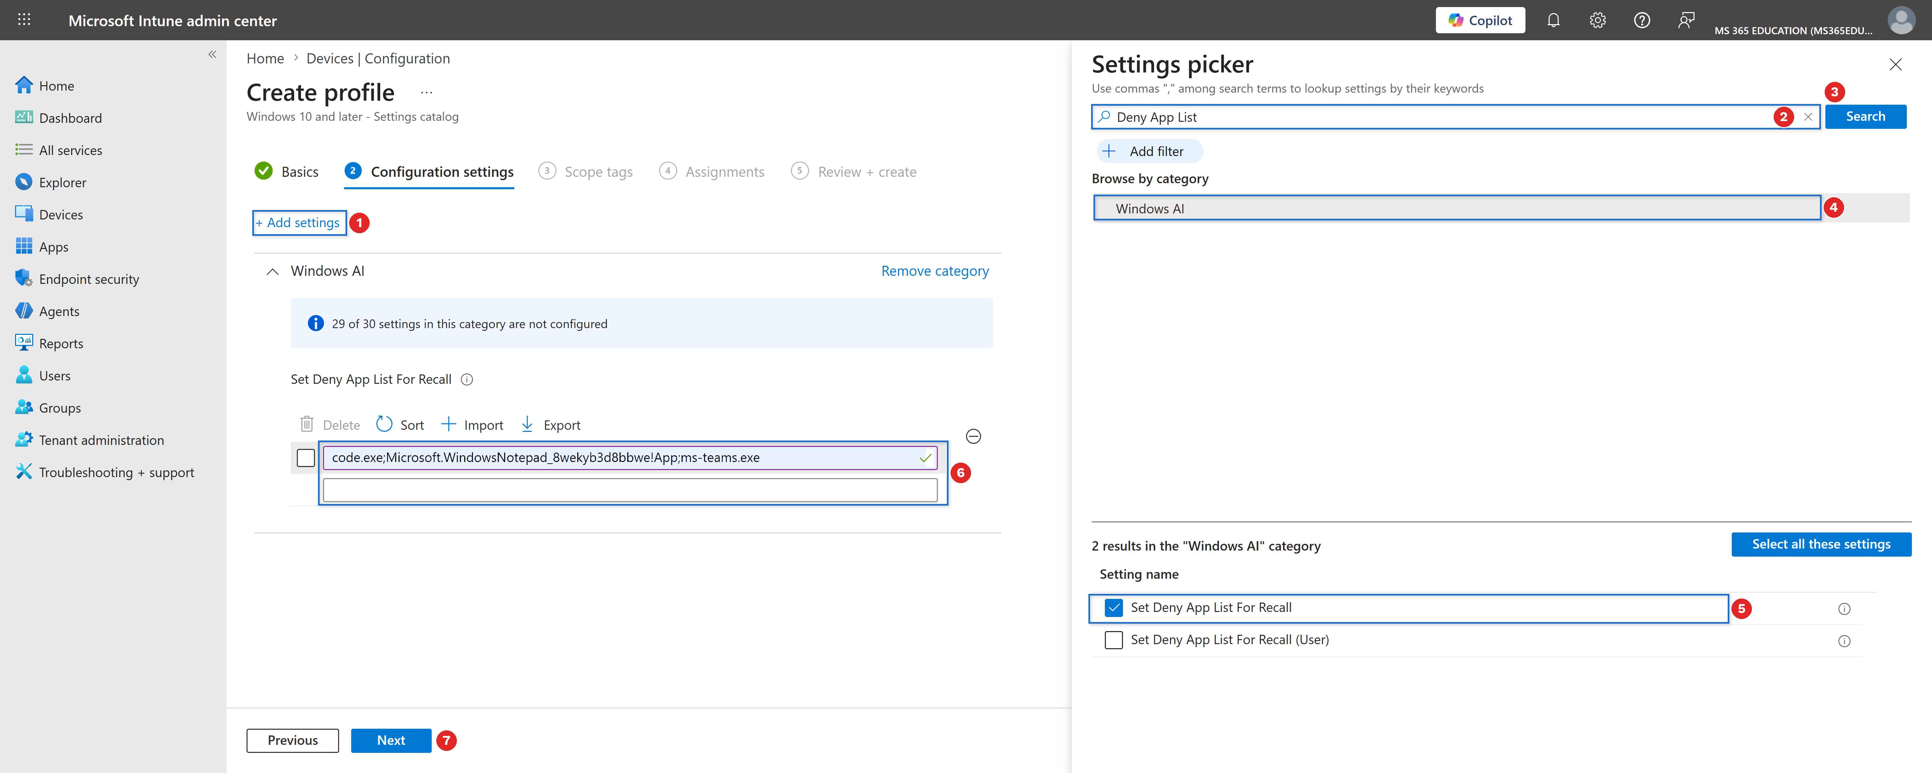Screen dimensions: 1932x773
Task: Click the empty second deny list field
Action: 630,490
